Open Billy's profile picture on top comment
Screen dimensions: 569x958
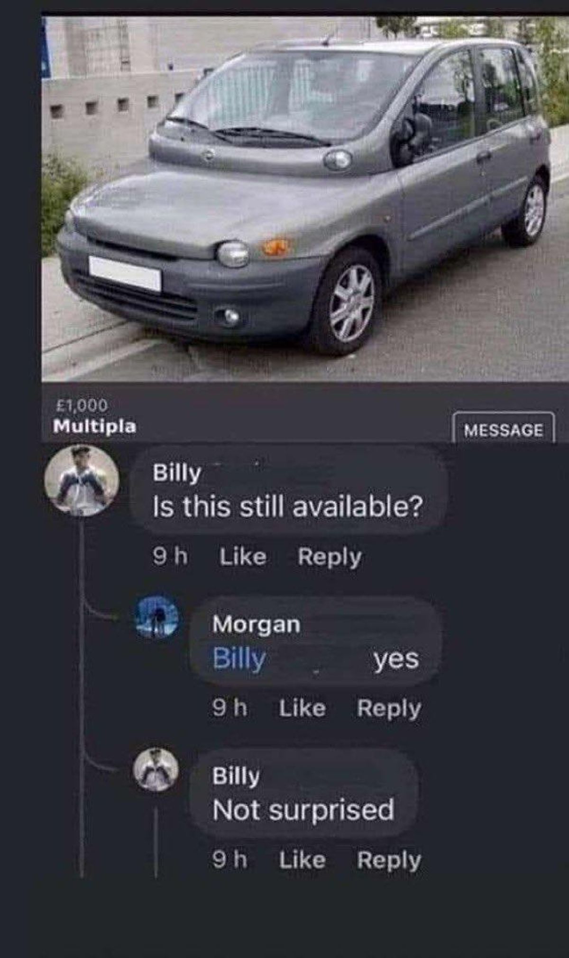82,480
